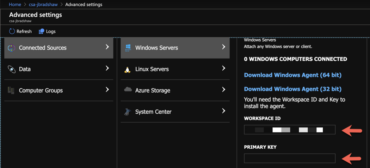Select the System Center menu item
The width and height of the screenshot is (370, 168).
[153, 112]
